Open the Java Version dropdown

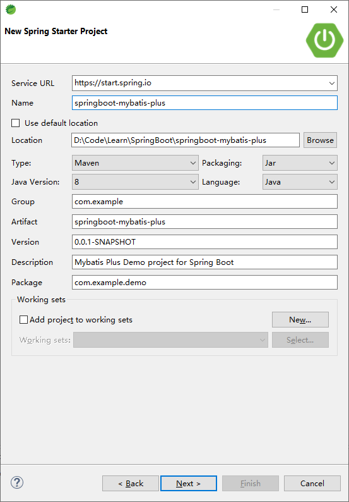click(135, 182)
